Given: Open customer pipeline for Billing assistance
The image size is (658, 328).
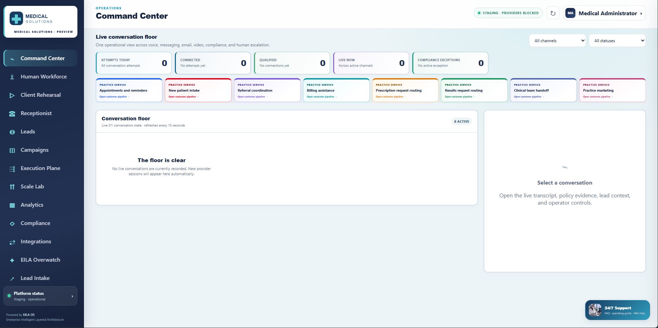Looking at the screenshot, I should pos(322,97).
